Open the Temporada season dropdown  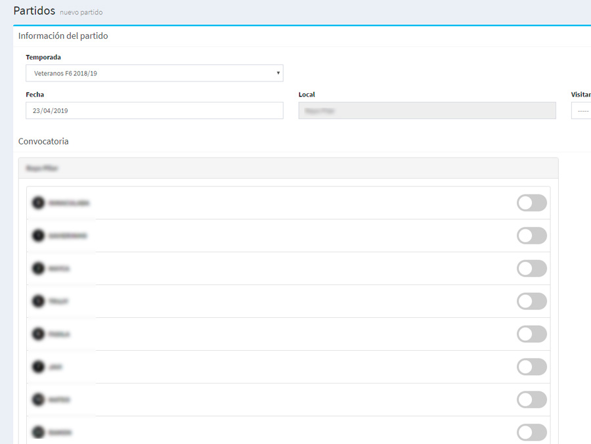pos(154,74)
